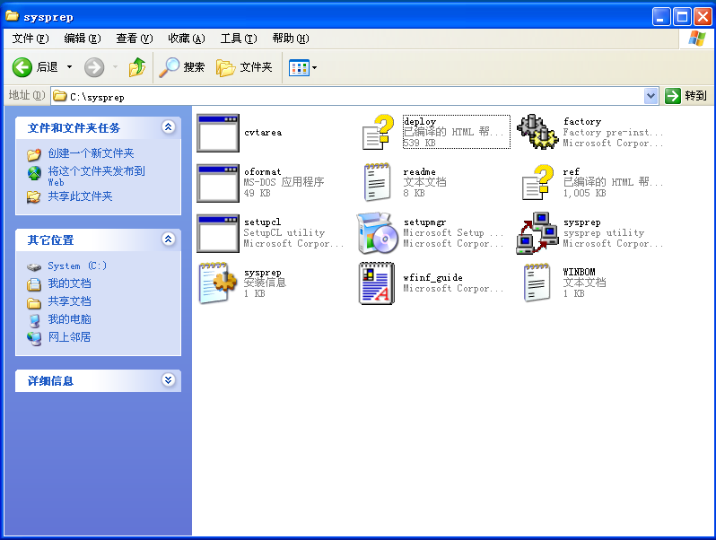
Task: Open the 工具(T) menu
Action: pos(239,39)
